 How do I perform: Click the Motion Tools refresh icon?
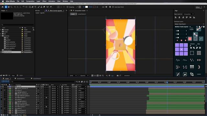[x=197, y=27]
